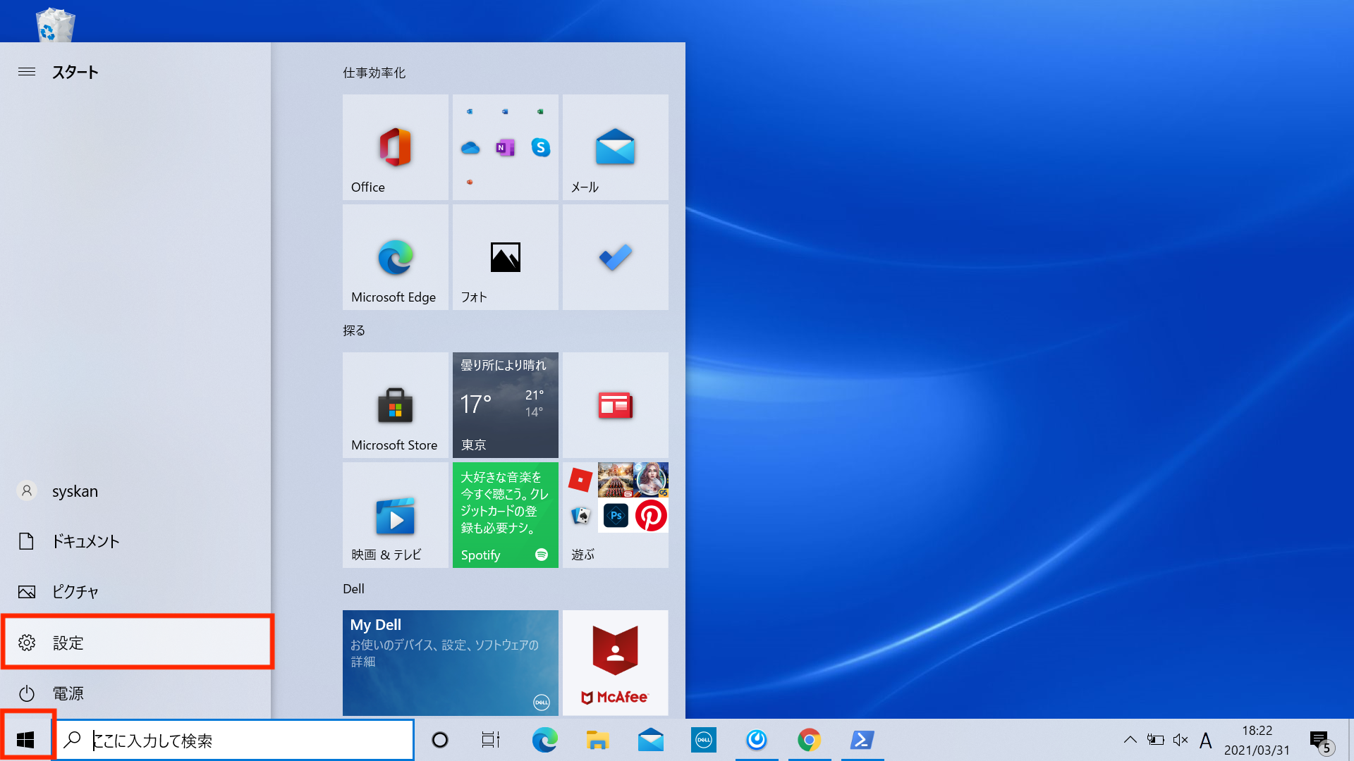This screenshot has height=761, width=1354.
Task: Open 設定 settings
Action: click(x=137, y=642)
